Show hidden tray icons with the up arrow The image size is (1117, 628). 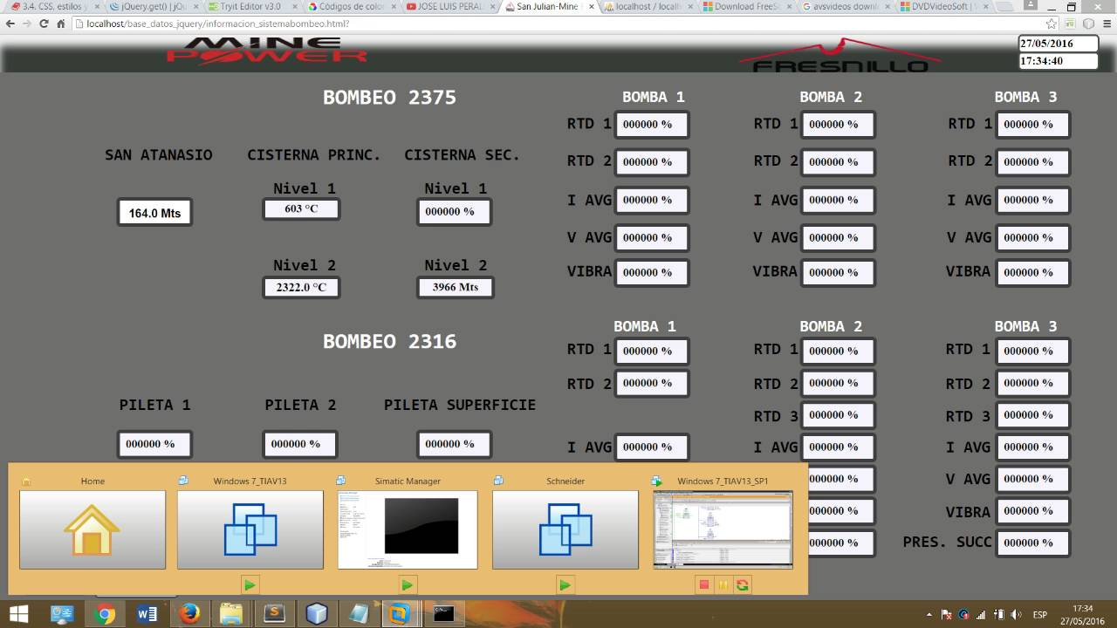coord(929,614)
